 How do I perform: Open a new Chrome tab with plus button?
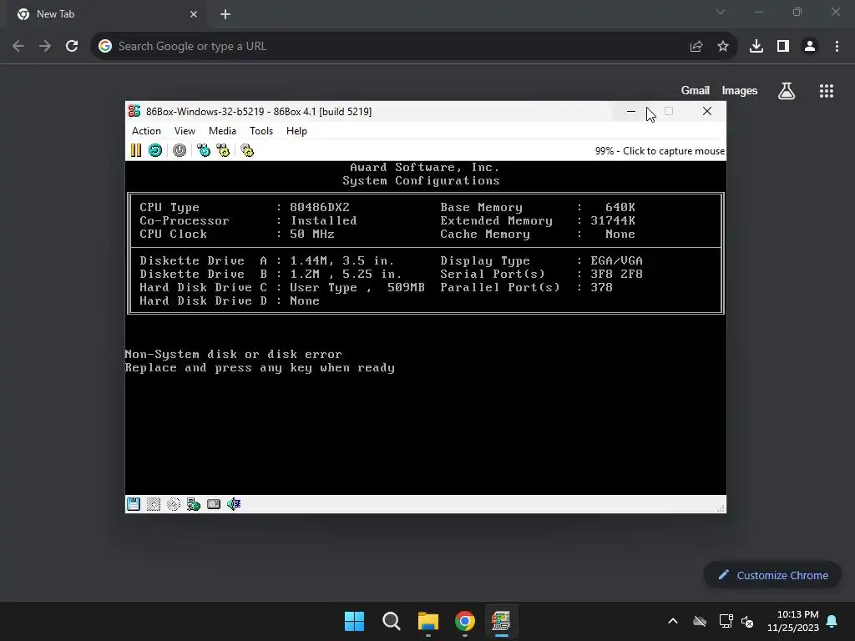point(225,14)
